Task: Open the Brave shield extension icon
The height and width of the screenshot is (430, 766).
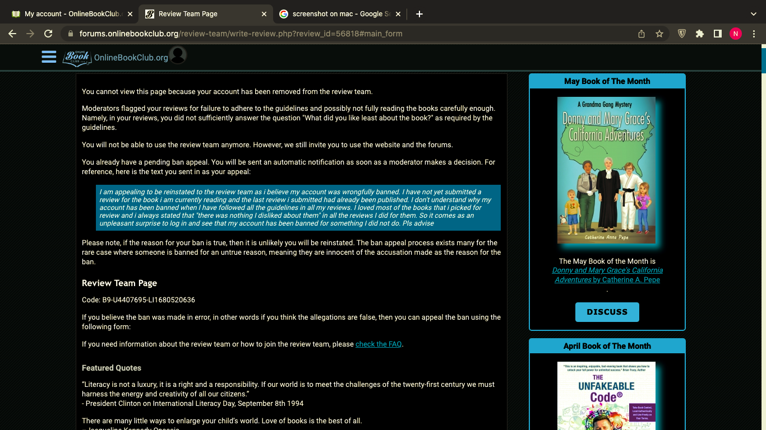Action: pos(682,34)
